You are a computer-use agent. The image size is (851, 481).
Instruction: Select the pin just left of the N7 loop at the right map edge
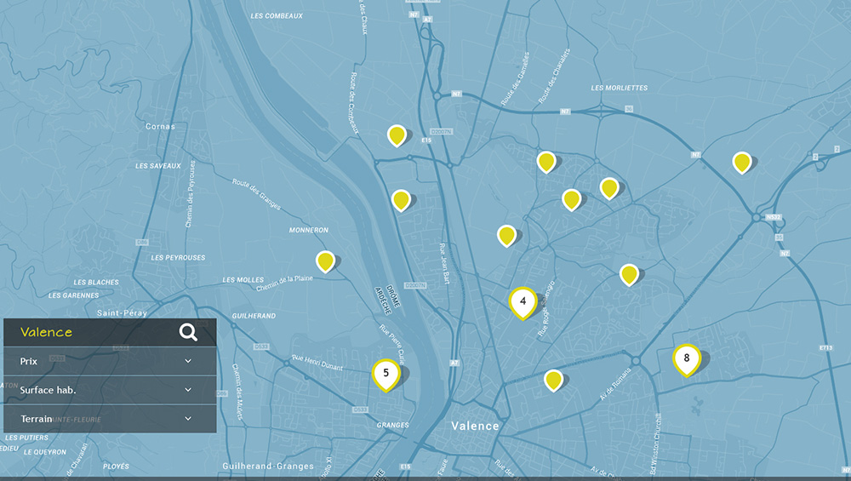pyautogui.click(x=741, y=163)
